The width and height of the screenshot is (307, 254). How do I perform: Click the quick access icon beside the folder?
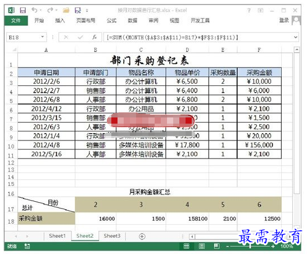(78, 10)
